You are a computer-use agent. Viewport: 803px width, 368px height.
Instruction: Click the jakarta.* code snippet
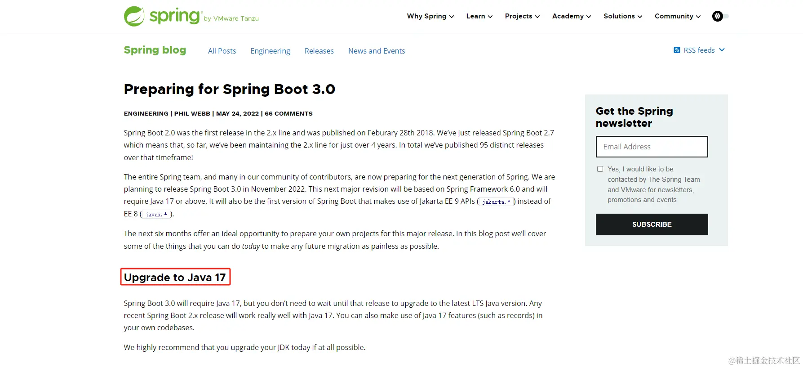496,202
